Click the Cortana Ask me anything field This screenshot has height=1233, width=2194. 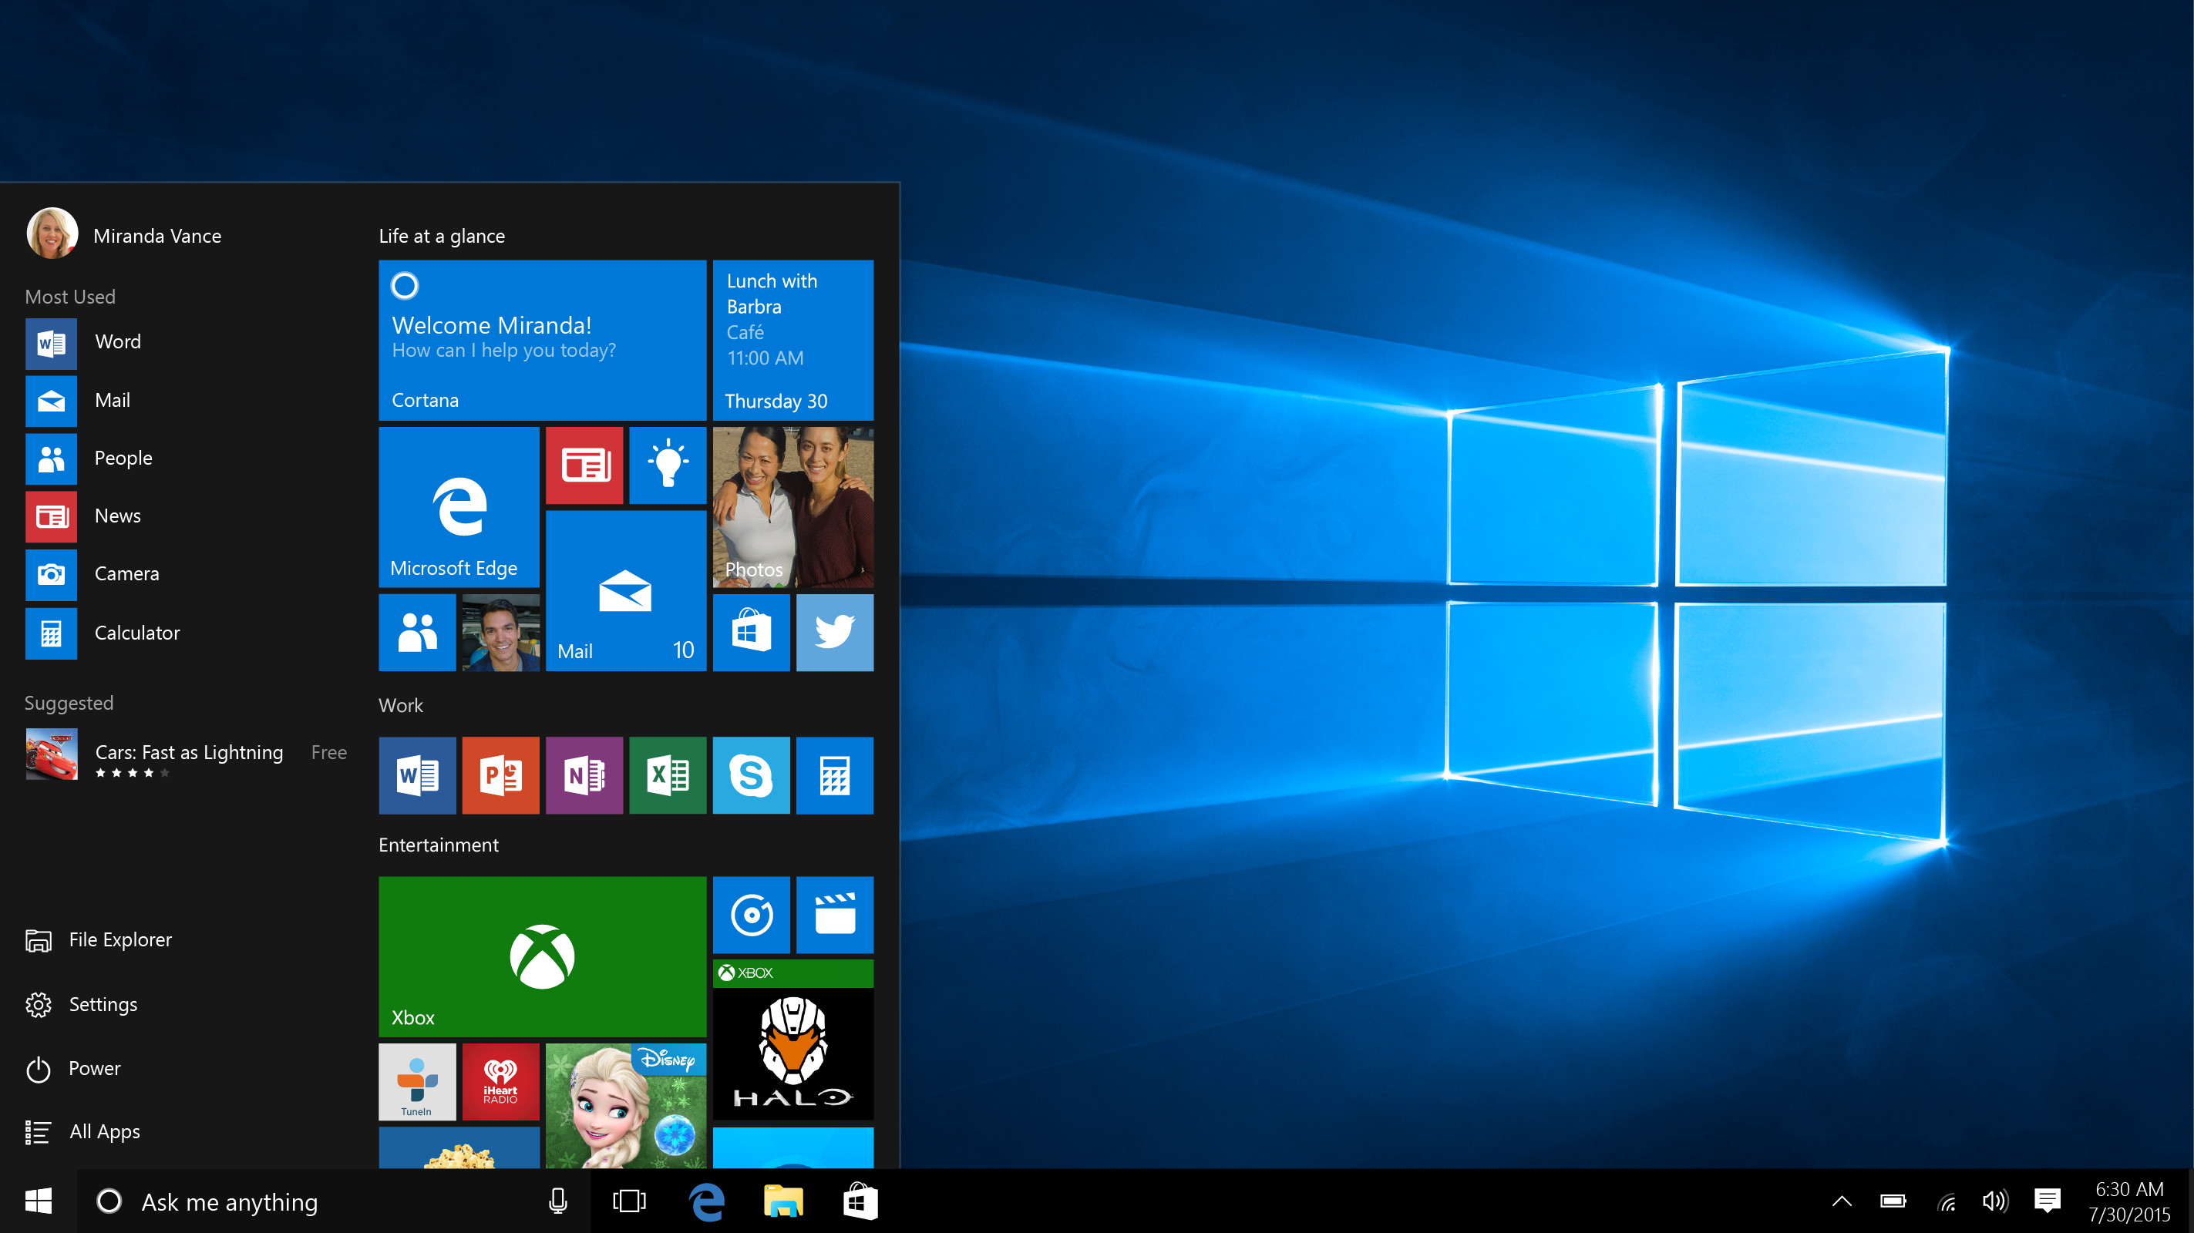pyautogui.click(x=295, y=1200)
